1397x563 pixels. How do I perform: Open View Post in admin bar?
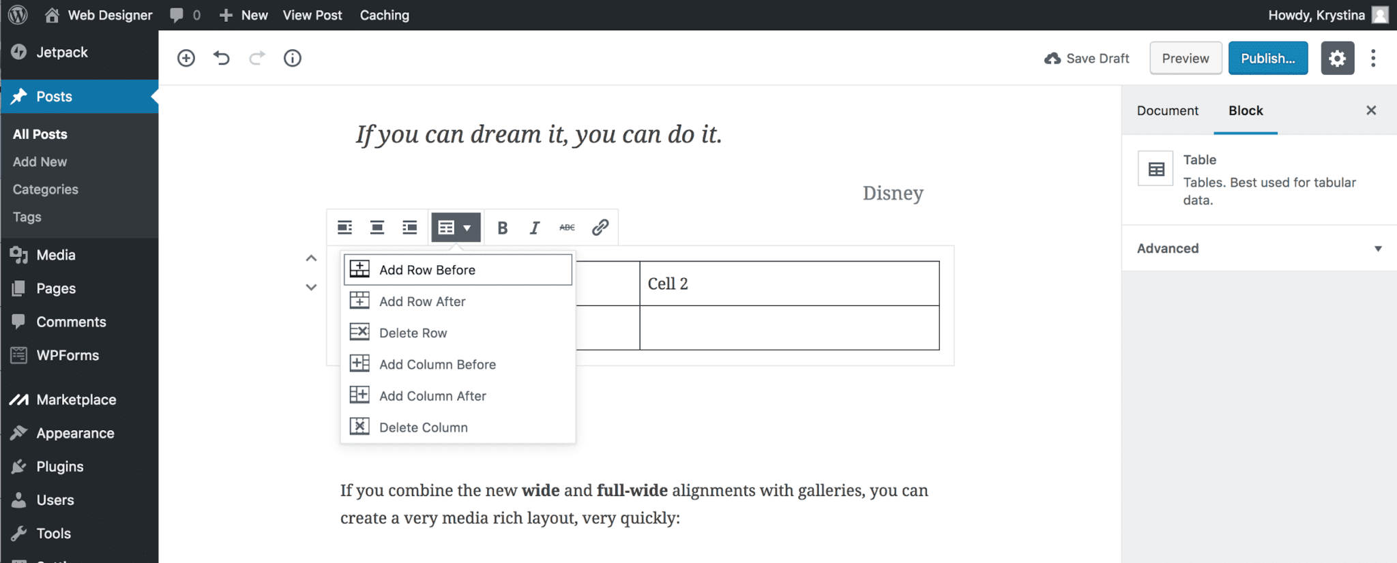click(312, 15)
